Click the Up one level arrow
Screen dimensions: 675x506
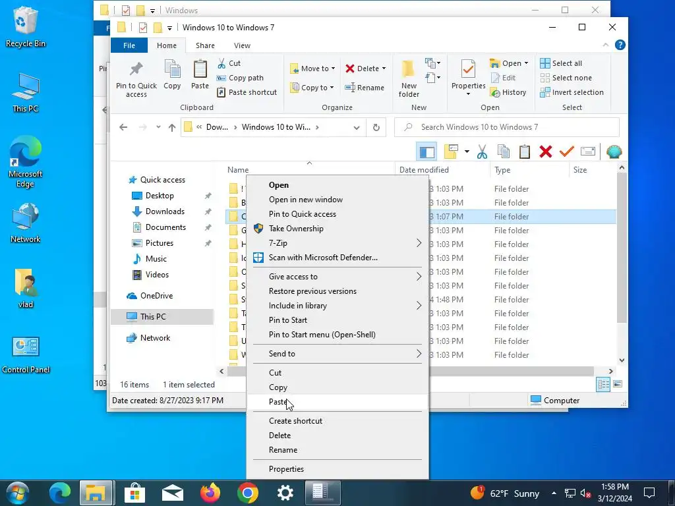[x=172, y=127]
